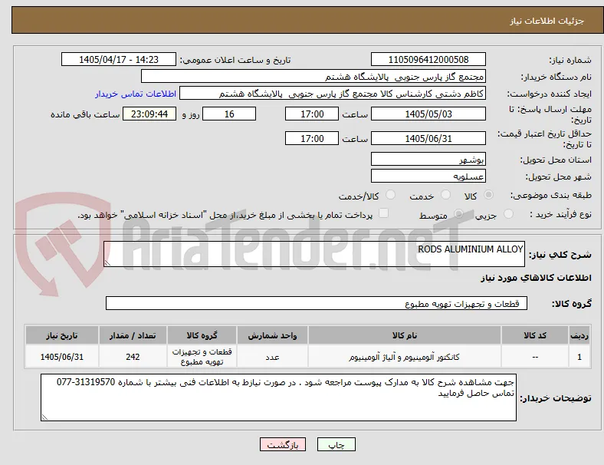Click the نام کالا column header
This screenshot has width=604, height=465.
click(x=405, y=335)
